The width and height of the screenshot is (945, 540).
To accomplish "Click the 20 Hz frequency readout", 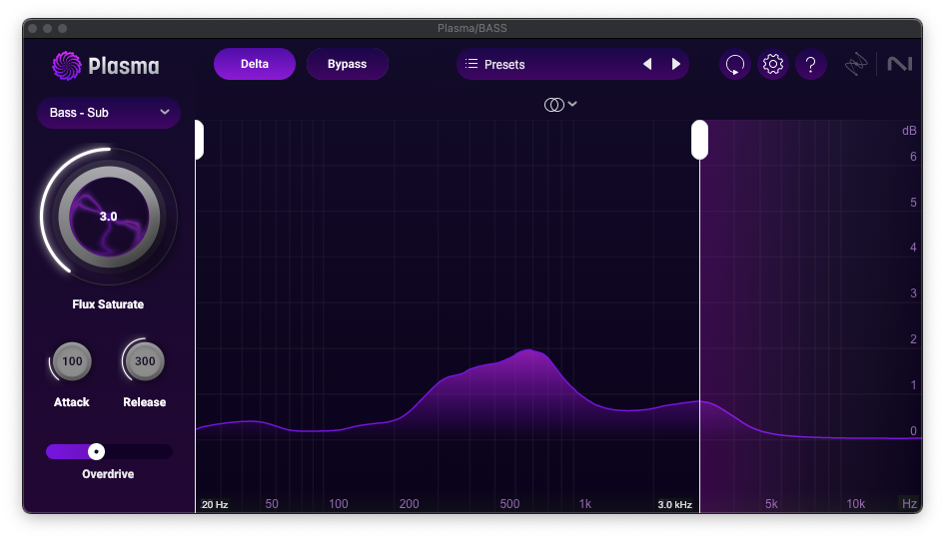I will [x=215, y=504].
